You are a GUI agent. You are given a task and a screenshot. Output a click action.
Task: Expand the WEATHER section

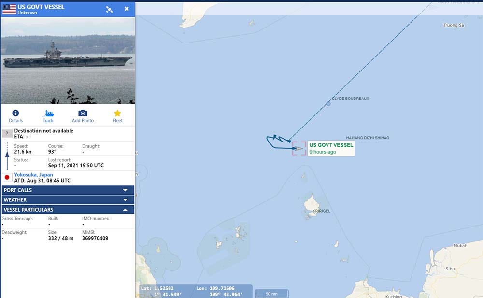click(x=68, y=199)
